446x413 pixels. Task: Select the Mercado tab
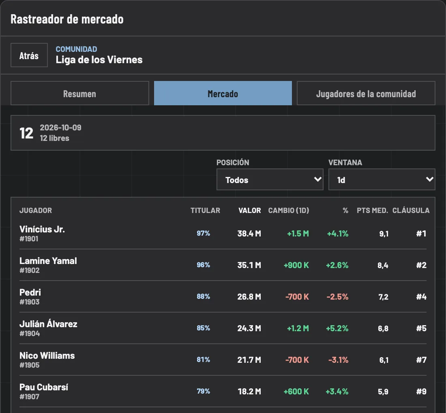point(223,93)
